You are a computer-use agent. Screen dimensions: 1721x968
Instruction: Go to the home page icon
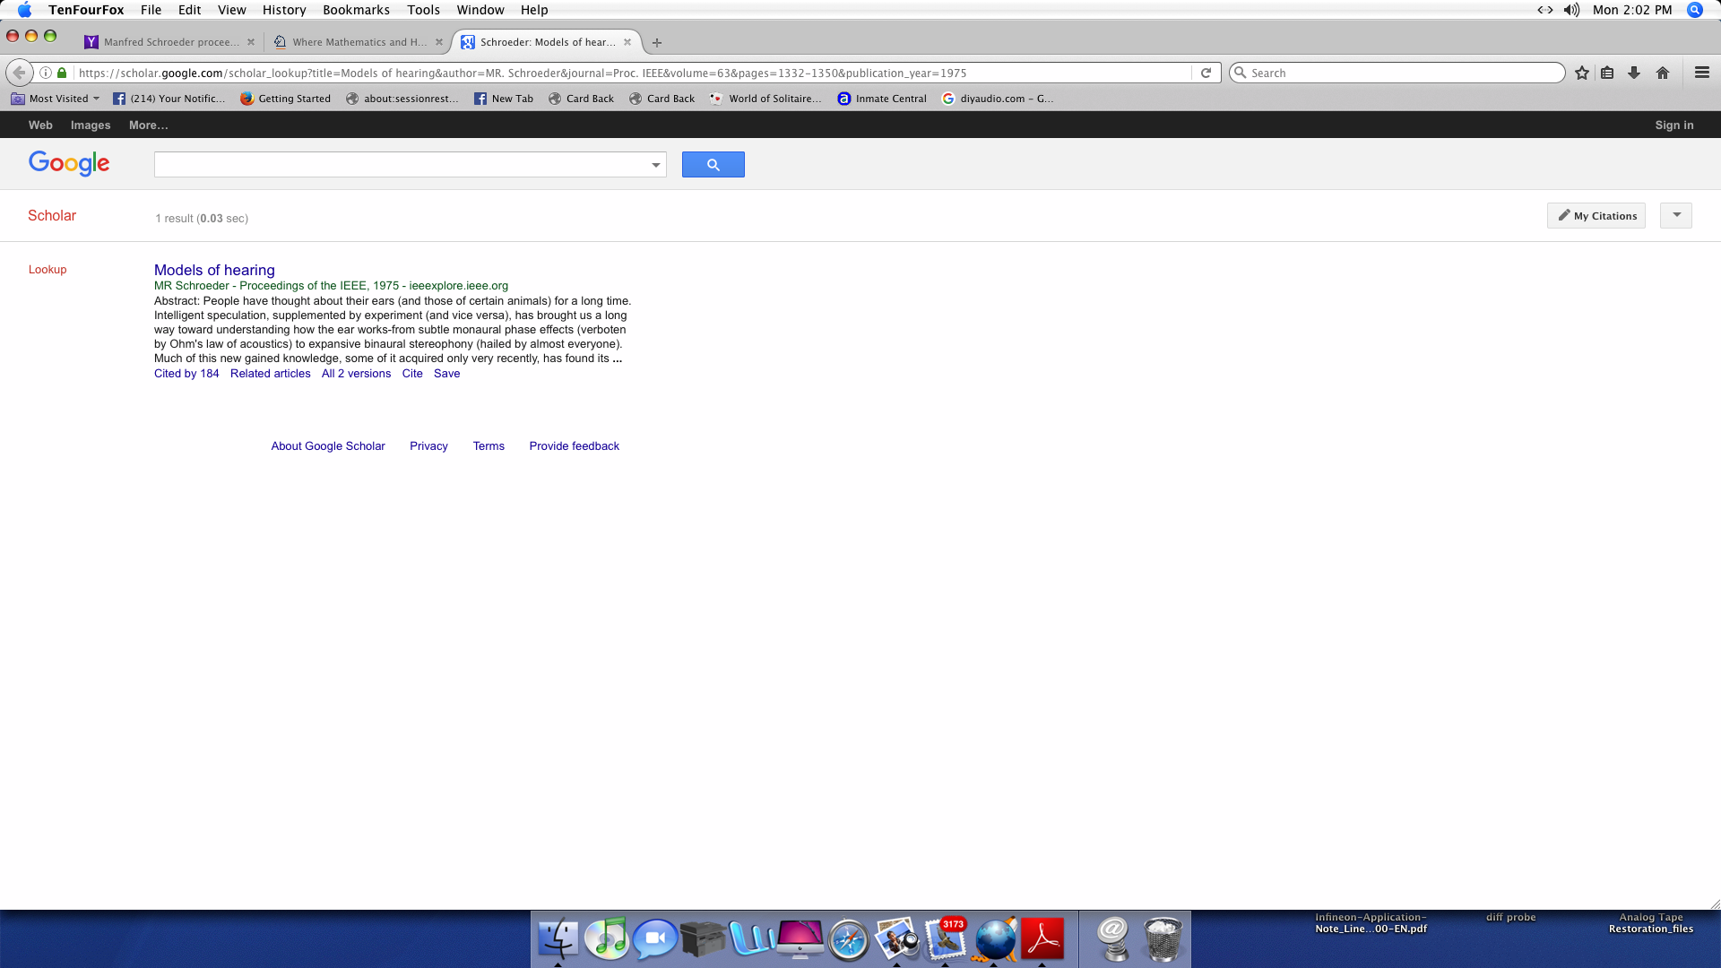coord(1663,73)
